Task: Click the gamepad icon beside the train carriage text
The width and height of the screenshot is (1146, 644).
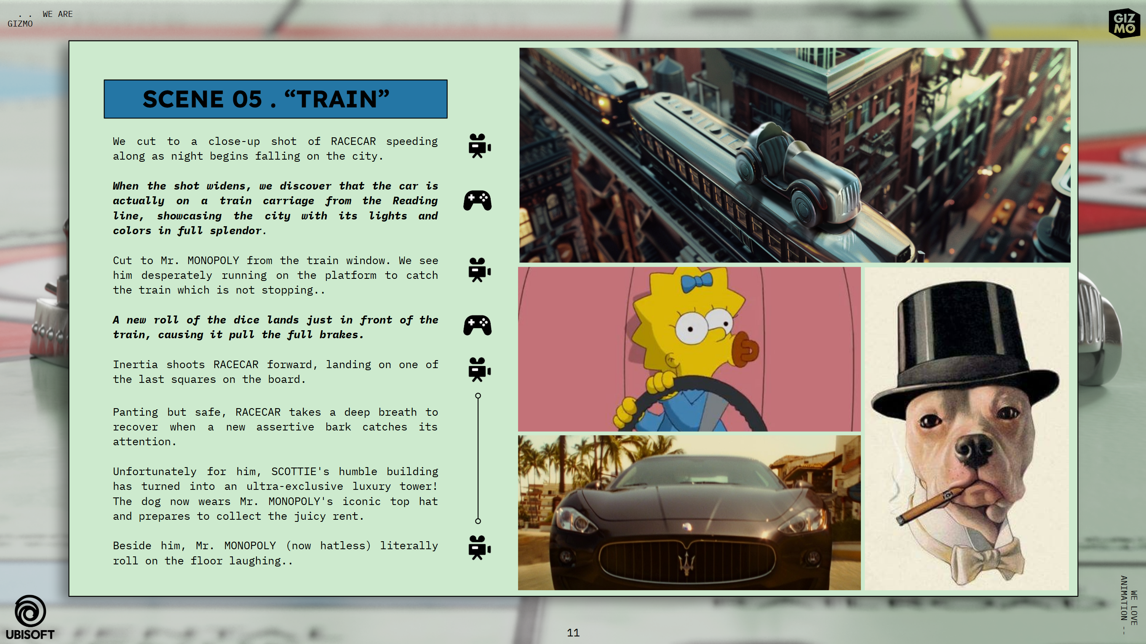Action: tap(477, 200)
